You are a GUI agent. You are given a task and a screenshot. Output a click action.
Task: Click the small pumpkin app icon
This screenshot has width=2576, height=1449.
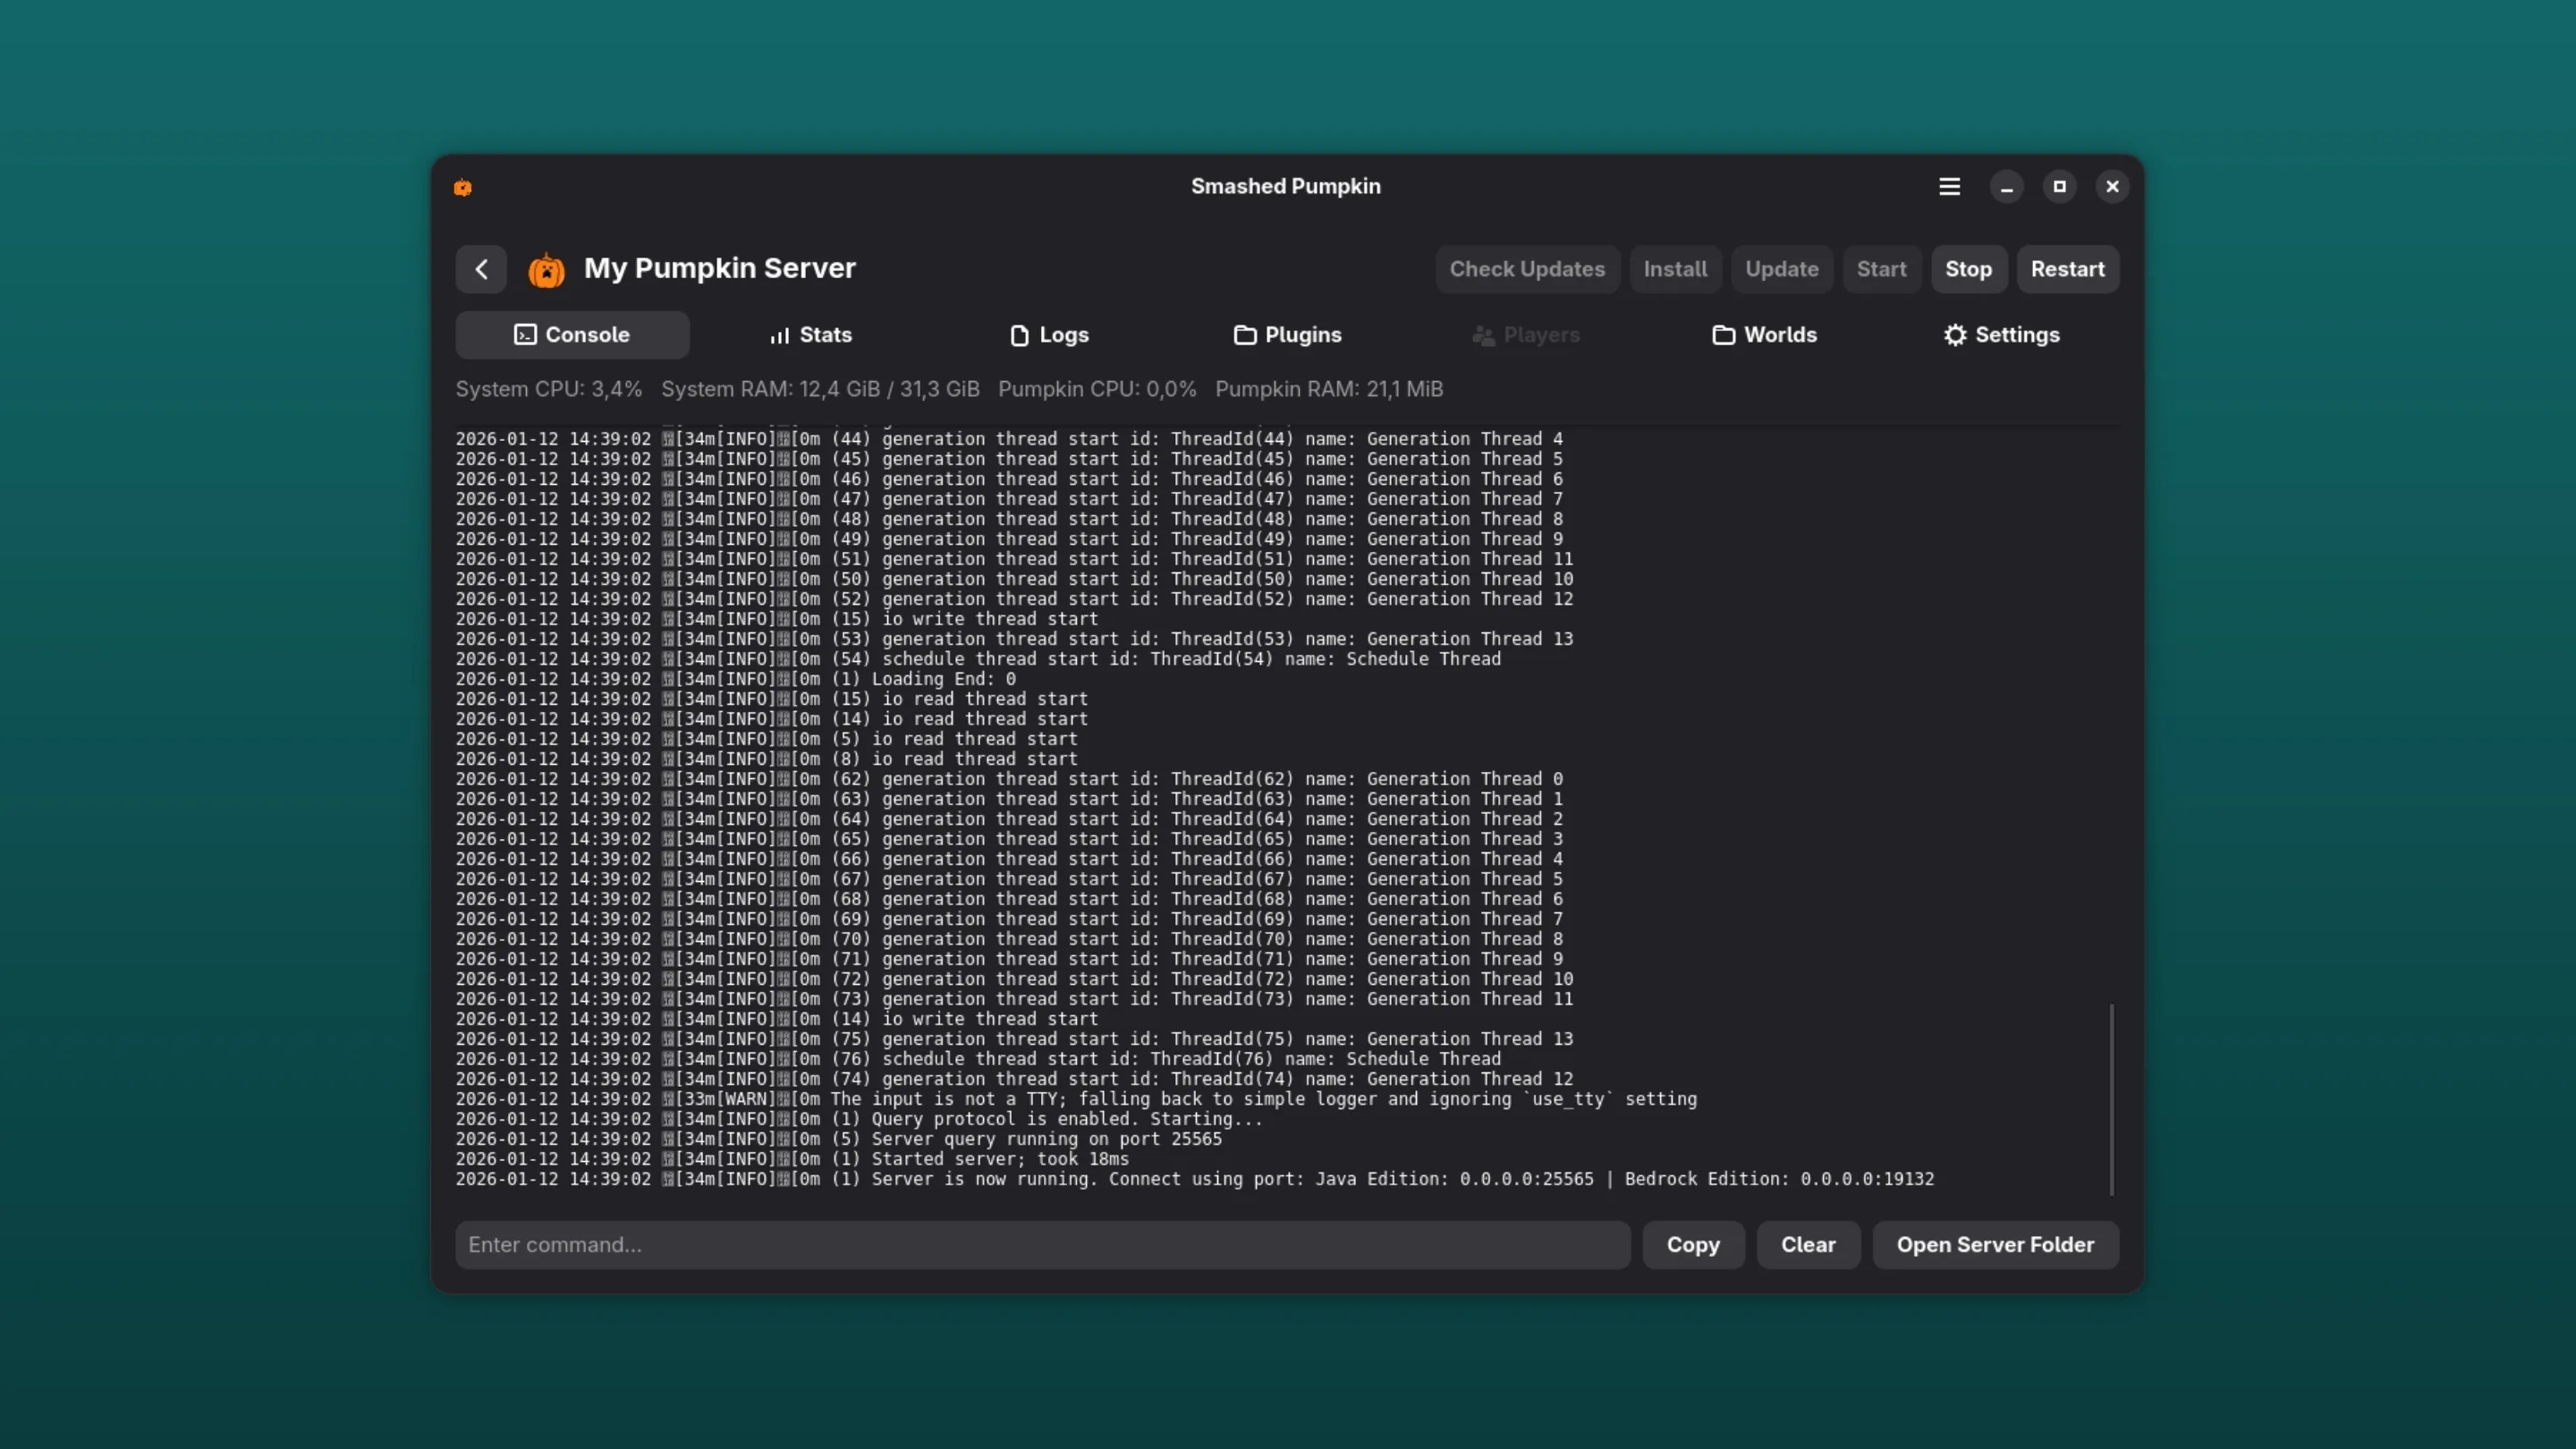click(463, 187)
